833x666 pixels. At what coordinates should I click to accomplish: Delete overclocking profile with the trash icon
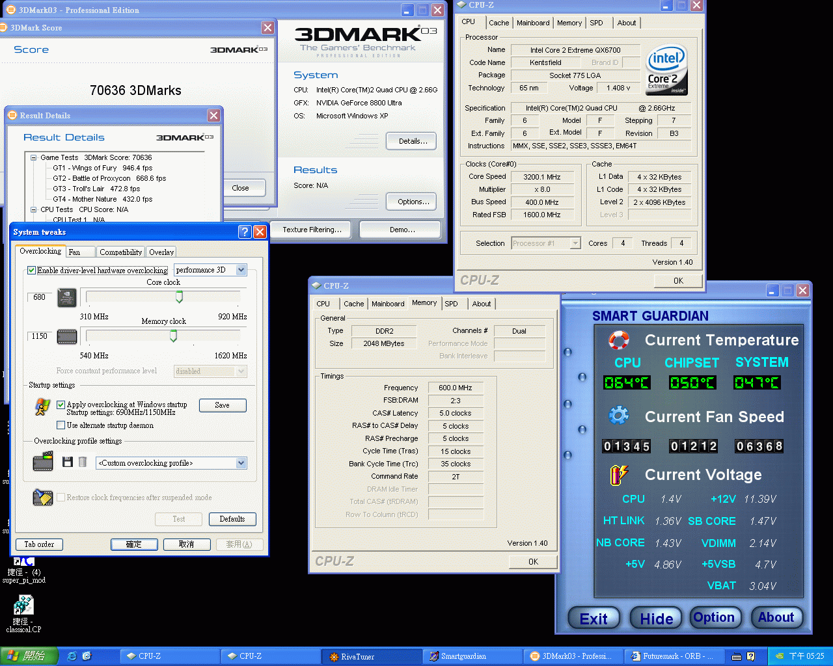tap(83, 462)
